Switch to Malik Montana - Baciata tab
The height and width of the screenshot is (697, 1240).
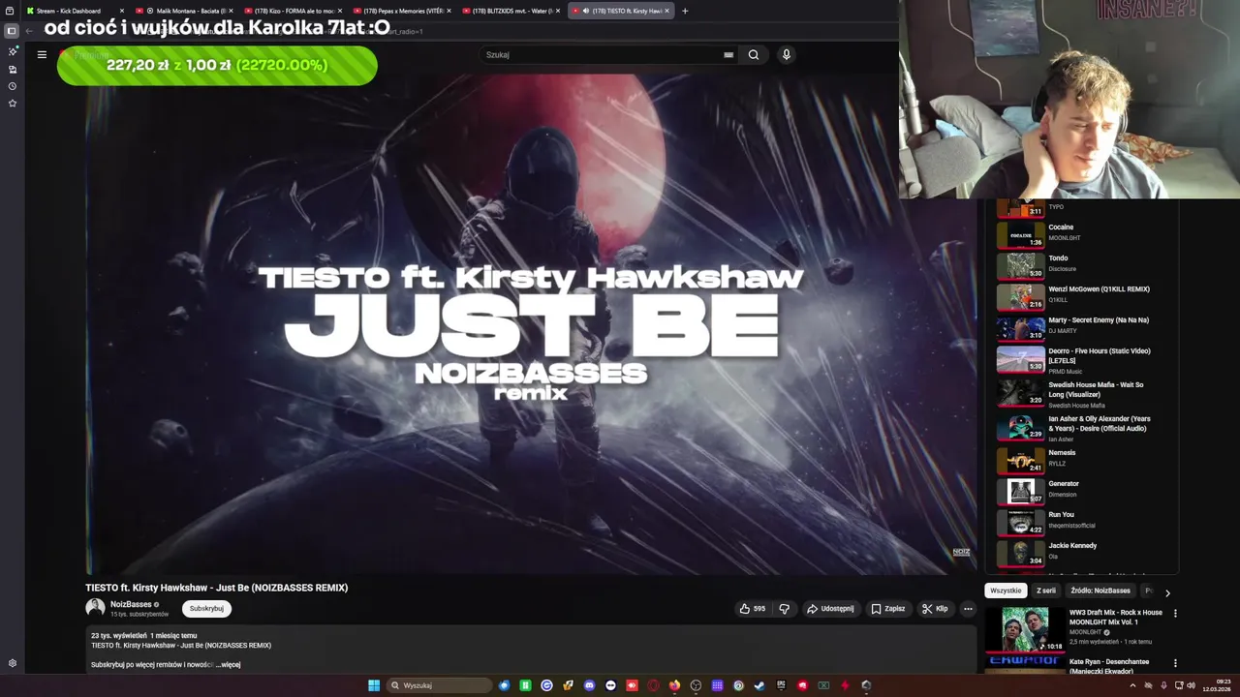coord(187,11)
